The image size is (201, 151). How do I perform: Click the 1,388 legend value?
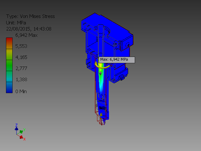pos(21,80)
